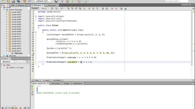The image size is (195, 109).
Task: Expand the java8.teil05 package
Action: pos(7,22)
